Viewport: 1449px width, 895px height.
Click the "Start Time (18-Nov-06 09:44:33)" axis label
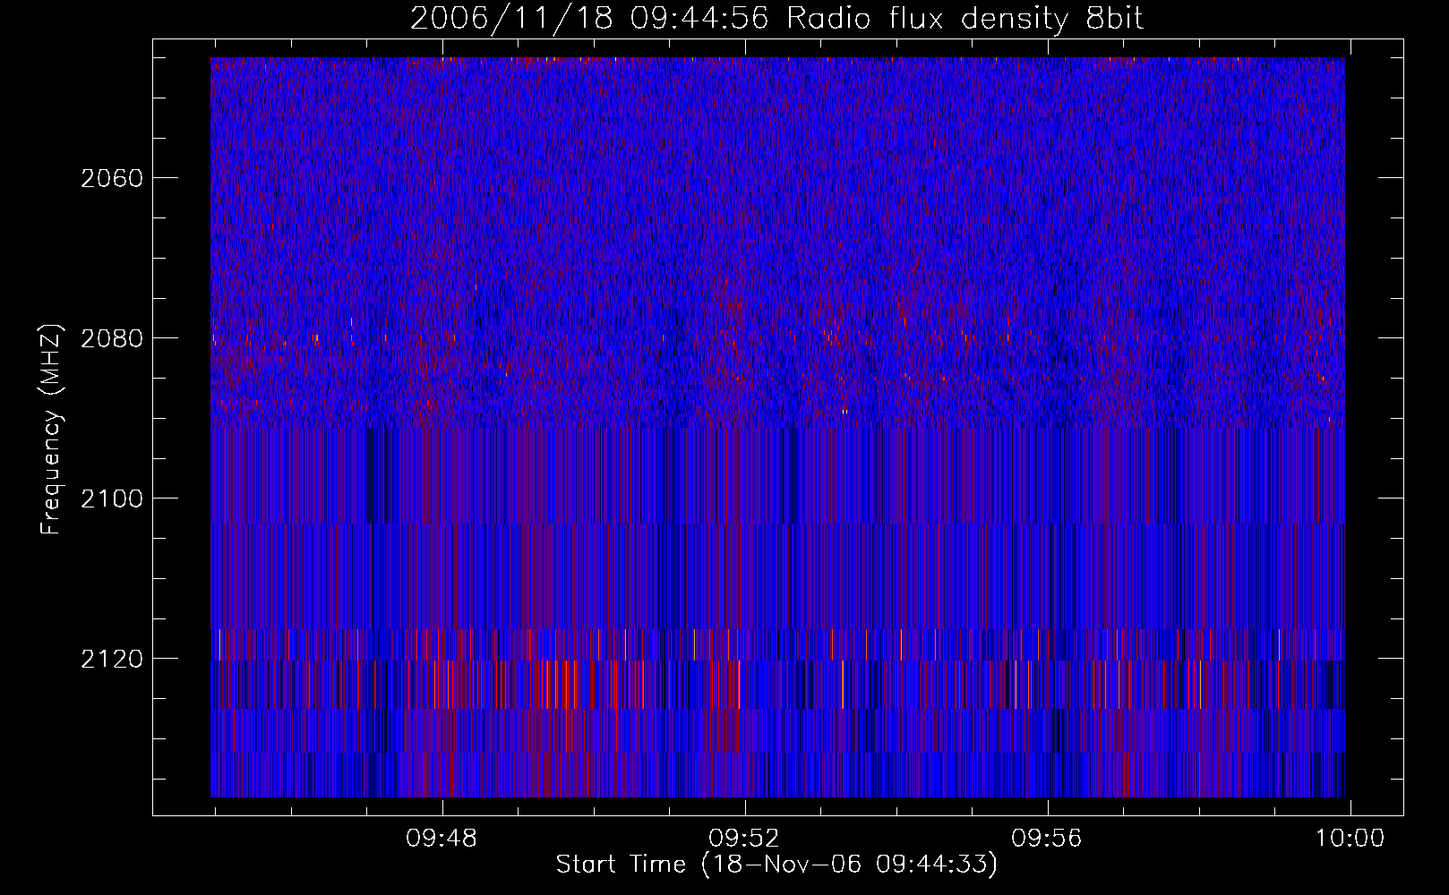pyautogui.click(x=776, y=864)
